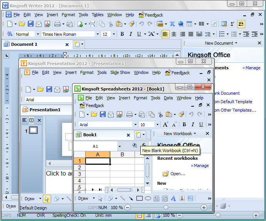Open Tables menu in Writer
Screen dimensions: 266x221
point(98,15)
